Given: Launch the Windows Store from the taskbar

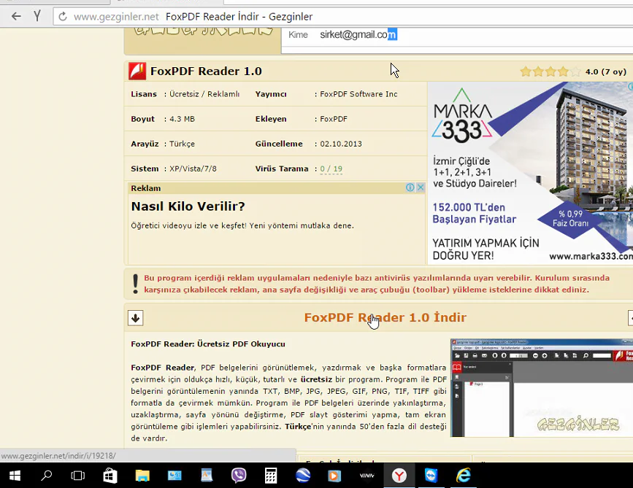Looking at the screenshot, I should click(110, 476).
